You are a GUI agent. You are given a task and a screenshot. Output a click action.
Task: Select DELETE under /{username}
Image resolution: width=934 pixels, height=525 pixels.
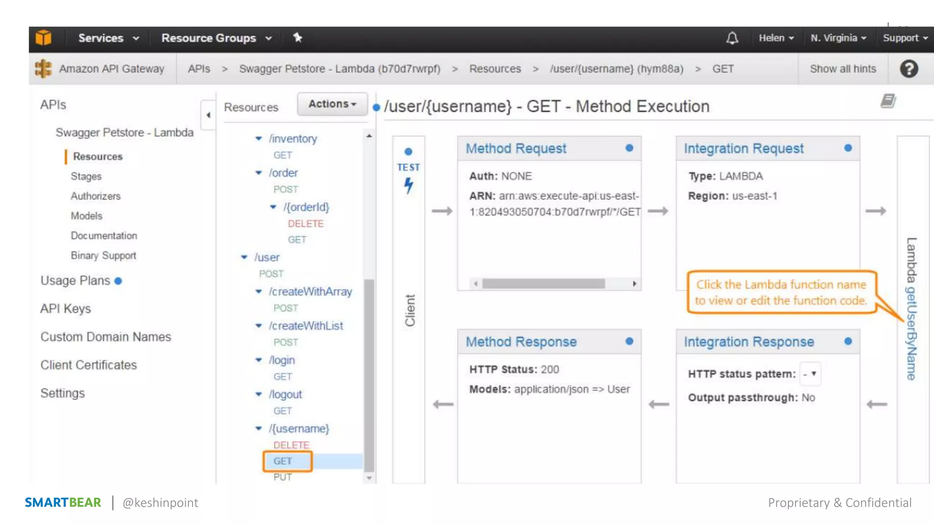pyautogui.click(x=291, y=445)
